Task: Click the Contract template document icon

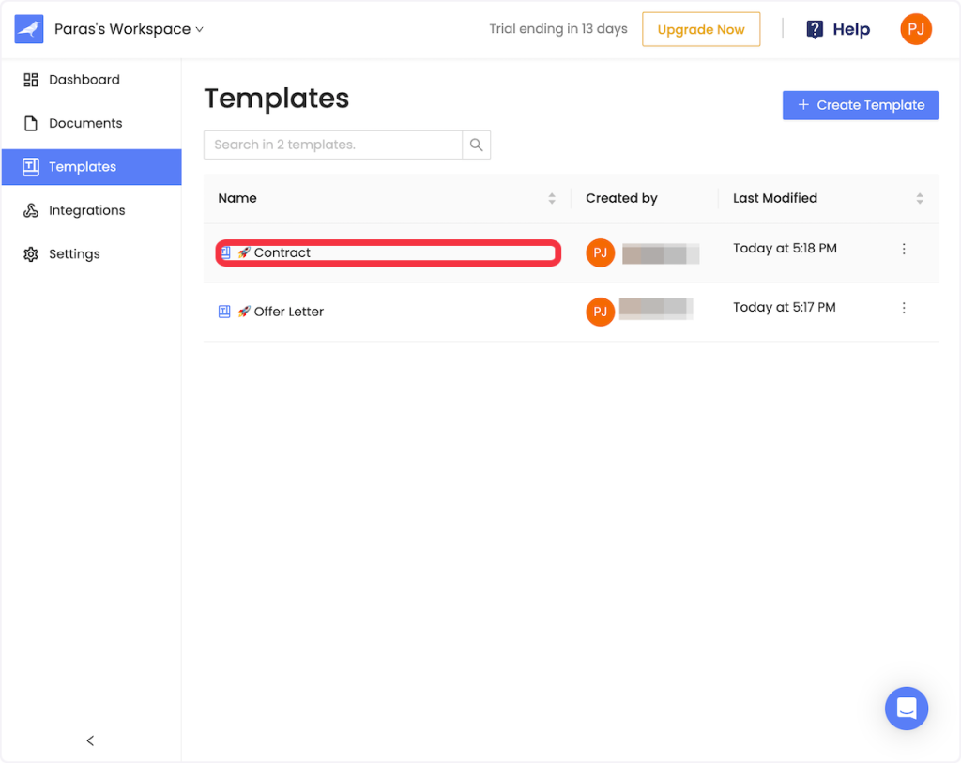Action: [225, 252]
